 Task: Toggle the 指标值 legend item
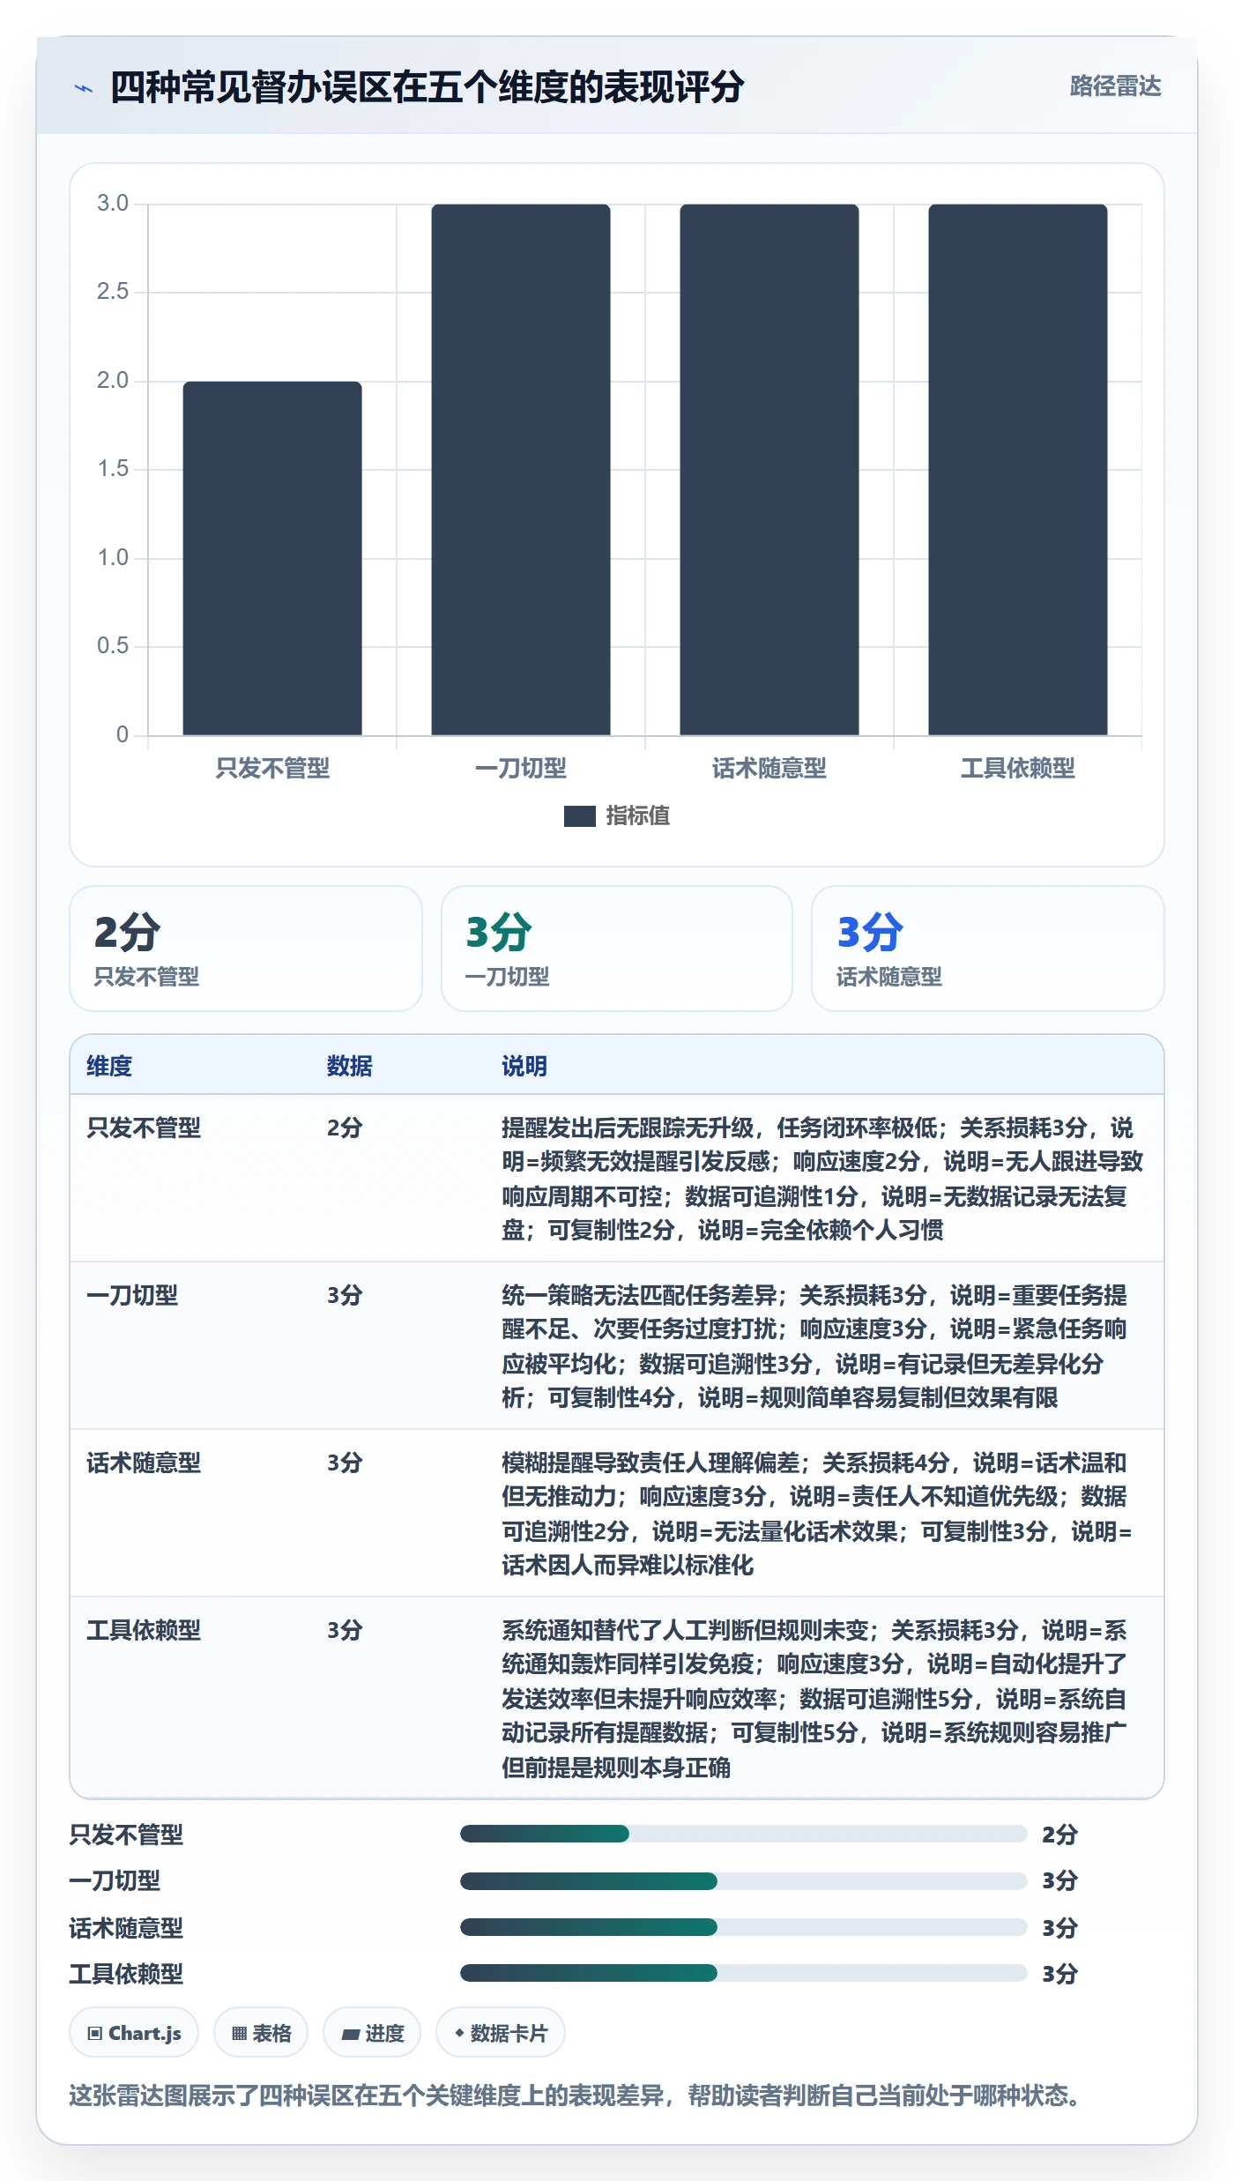click(617, 815)
